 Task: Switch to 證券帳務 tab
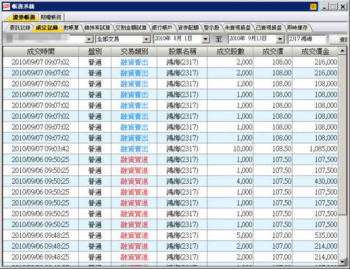pyautogui.click(x=24, y=17)
